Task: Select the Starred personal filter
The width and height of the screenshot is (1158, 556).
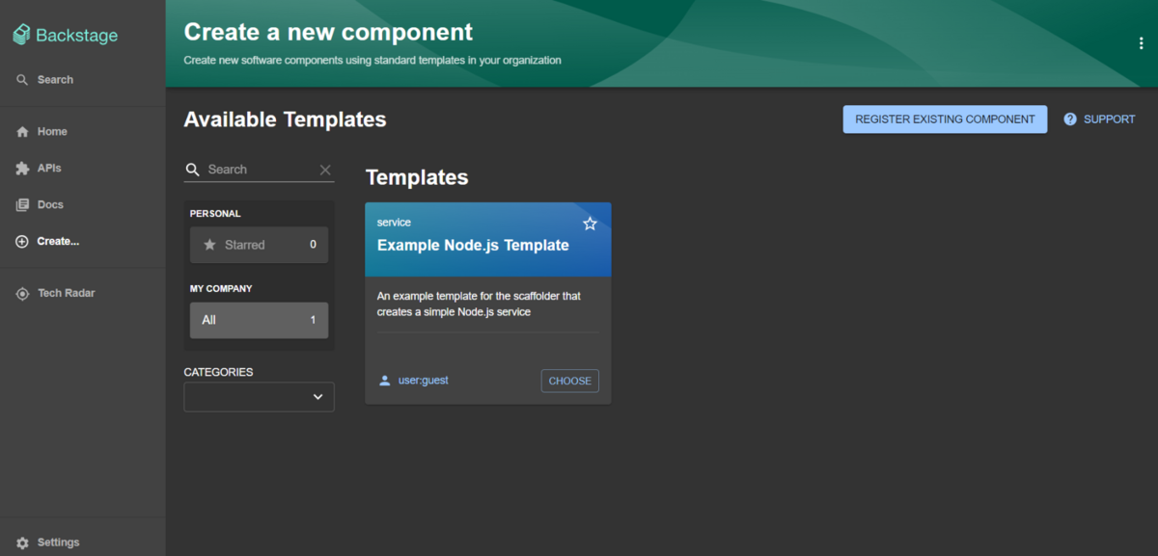Action: coord(259,245)
